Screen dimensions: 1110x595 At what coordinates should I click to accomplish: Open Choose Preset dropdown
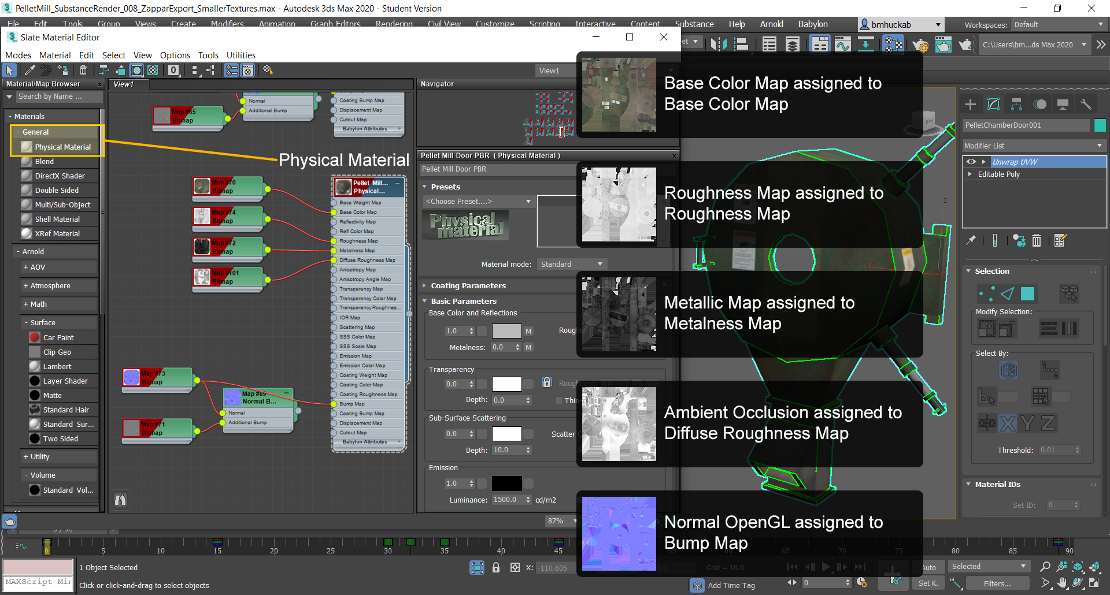click(478, 201)
